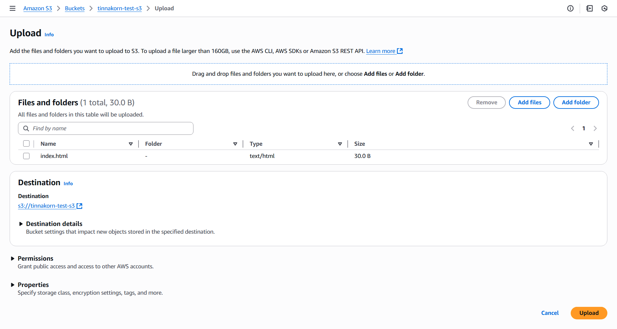This screenshot has height=329, width=617.
Task: Sort the table by Name column arrow
Action: pos(131,144)
